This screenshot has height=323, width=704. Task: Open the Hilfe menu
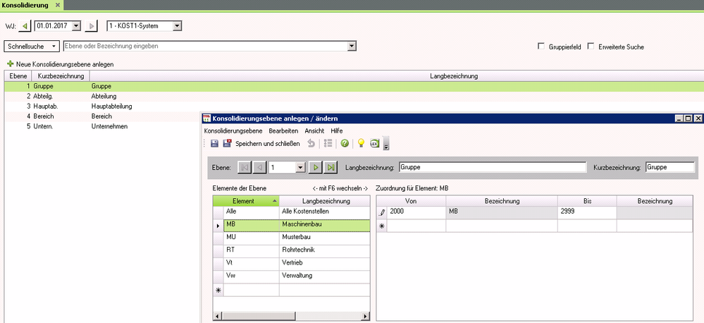337,130
